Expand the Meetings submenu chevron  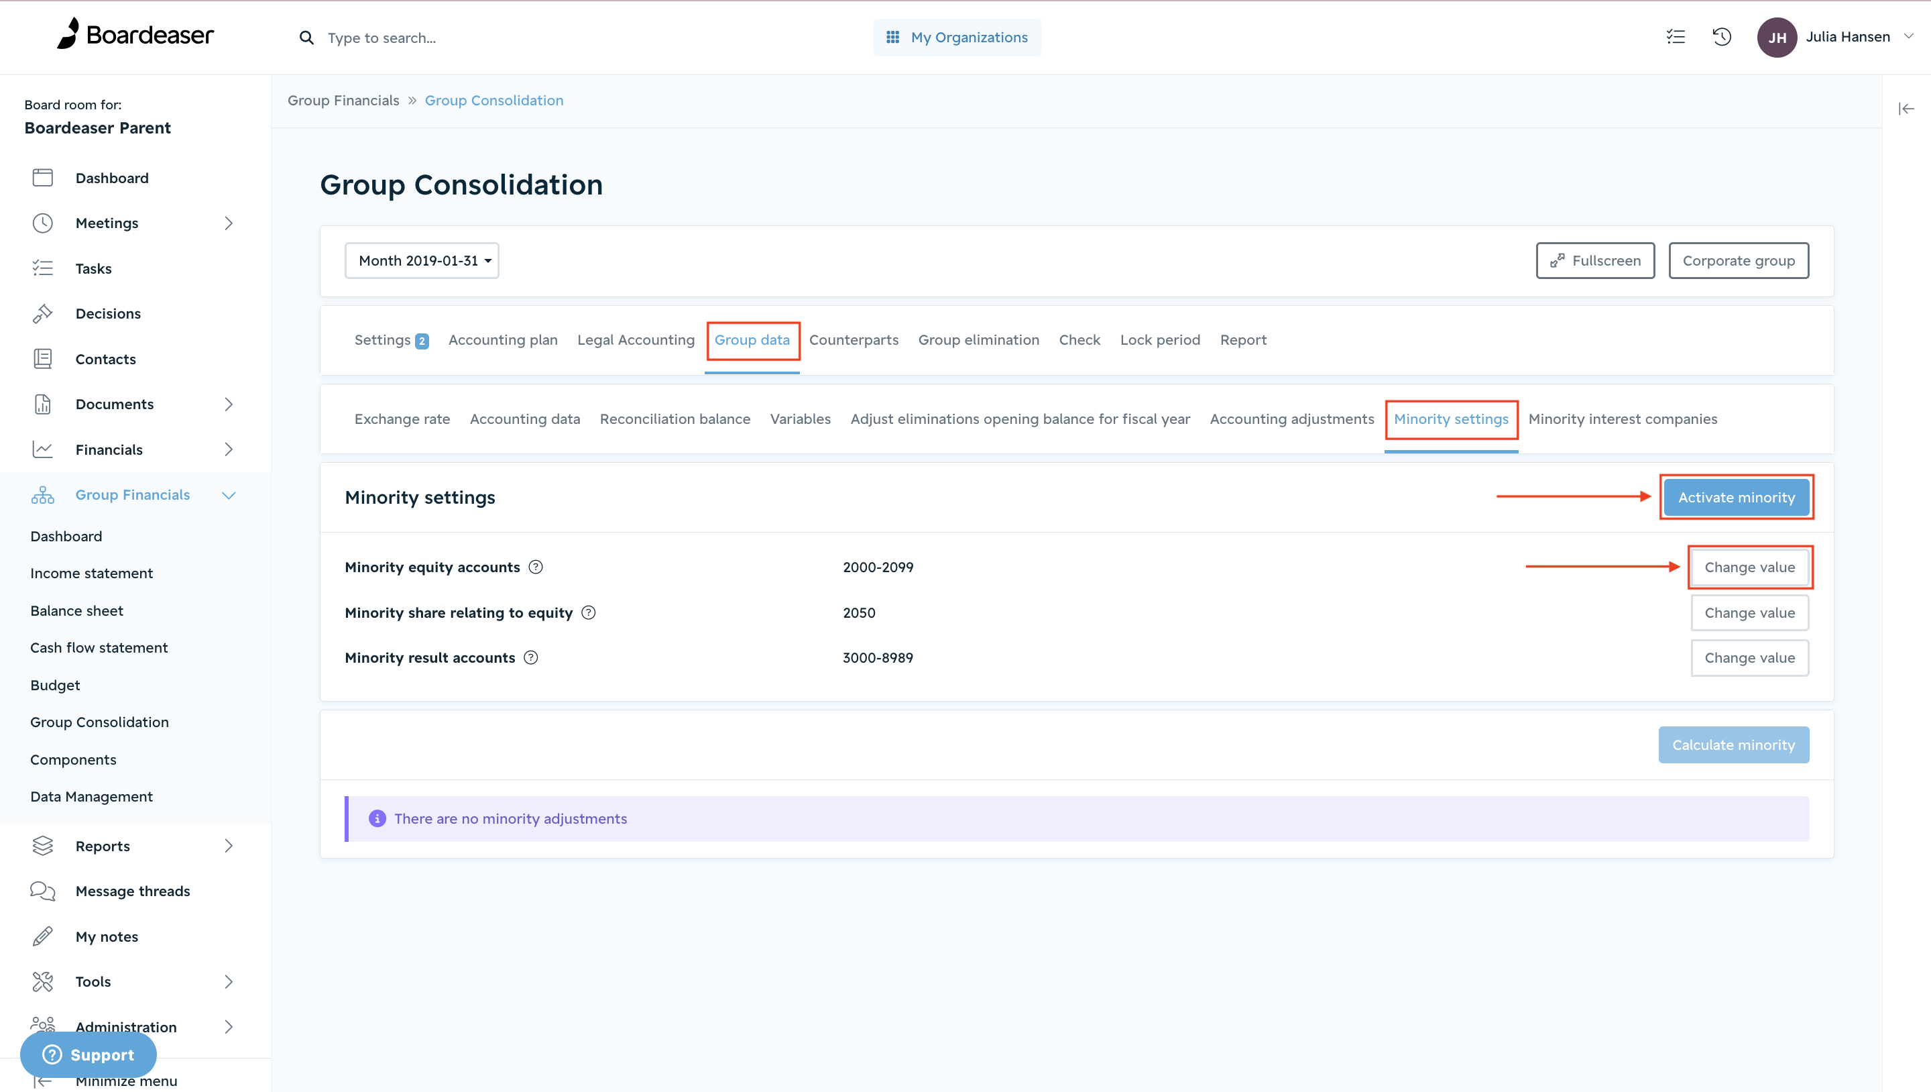click(229, 223)
